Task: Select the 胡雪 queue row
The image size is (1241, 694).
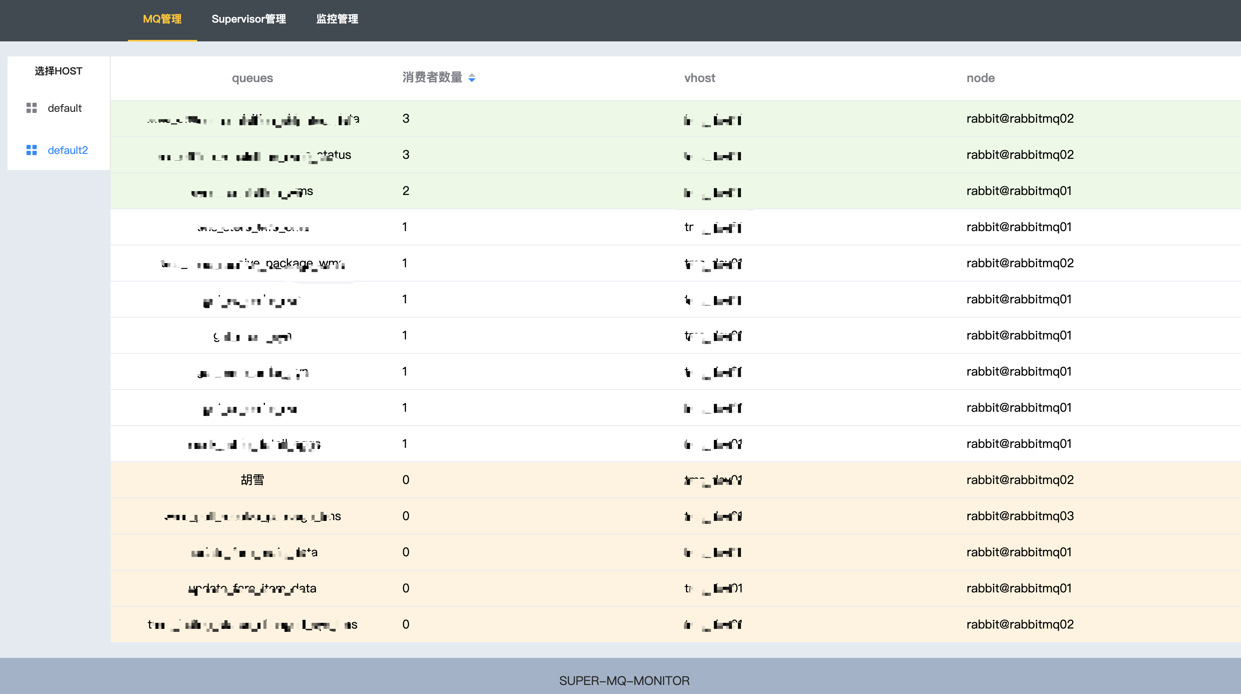Action: pyautogui.click(x=252, y=480)
